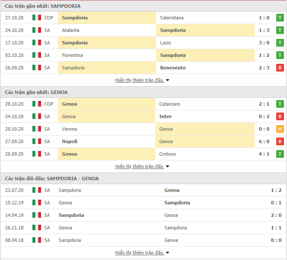The image size is (287, 260).
Task: Click the Italy flag in the Atalanta vs Sampdoria row
Action: pos(37,30)
